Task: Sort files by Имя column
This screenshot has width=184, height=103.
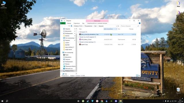Action: tap(80, 29)
